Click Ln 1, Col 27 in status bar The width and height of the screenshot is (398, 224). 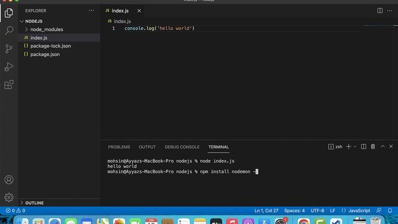pyautogui.click(x=266, y=210)
